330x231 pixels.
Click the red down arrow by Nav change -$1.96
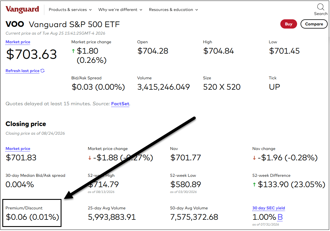pyautogui.click(x=254, y=158)
